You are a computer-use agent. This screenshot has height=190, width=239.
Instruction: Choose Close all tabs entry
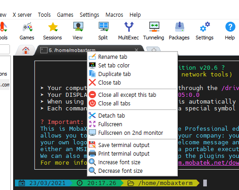point(132,103)
